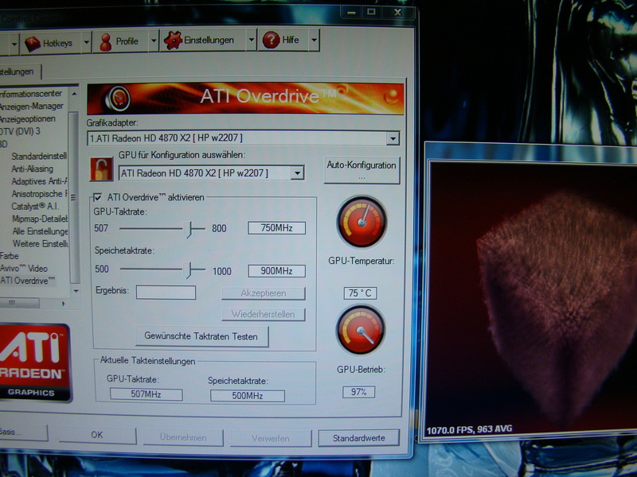The width and height of the screenshot is (637, 477).
Task: Click the Auto-Konfiguration button
Action: (x=361, y=170)
